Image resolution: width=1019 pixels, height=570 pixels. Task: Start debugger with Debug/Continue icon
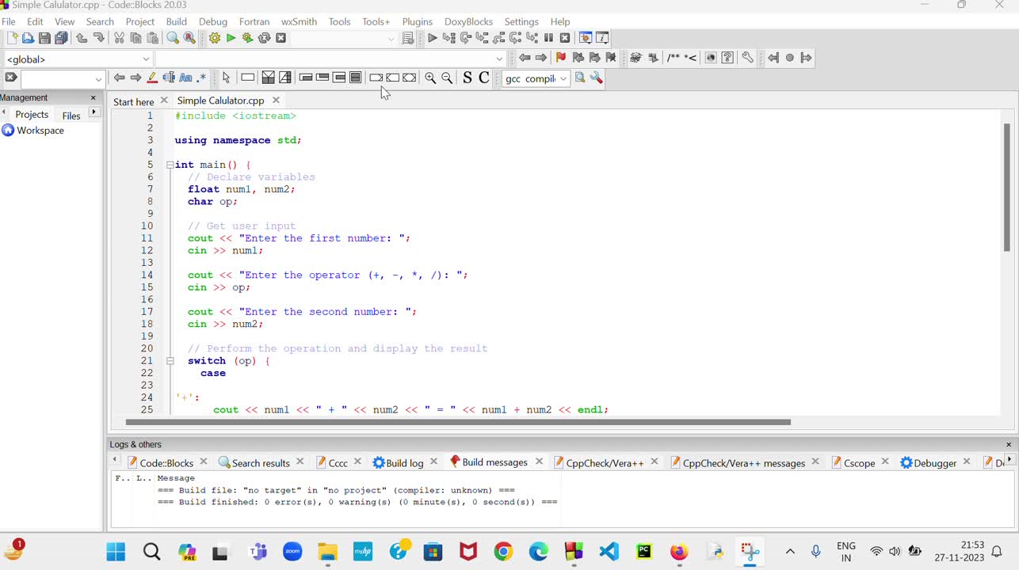pyautogui.click(x=432, y=38)
